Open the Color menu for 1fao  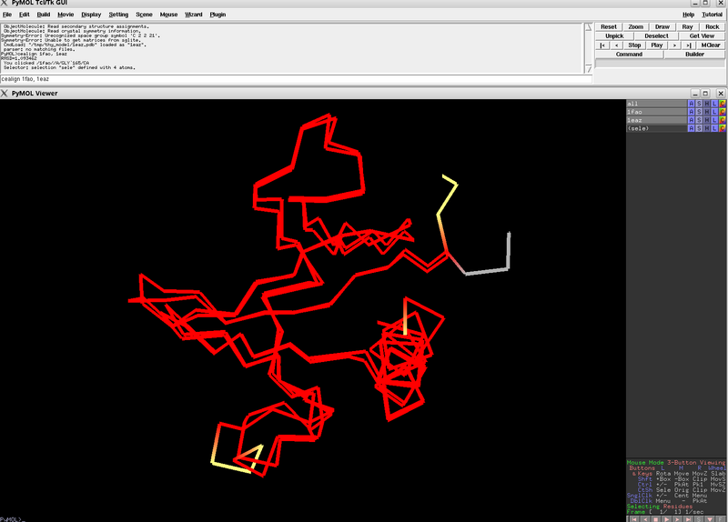(723, 112)
